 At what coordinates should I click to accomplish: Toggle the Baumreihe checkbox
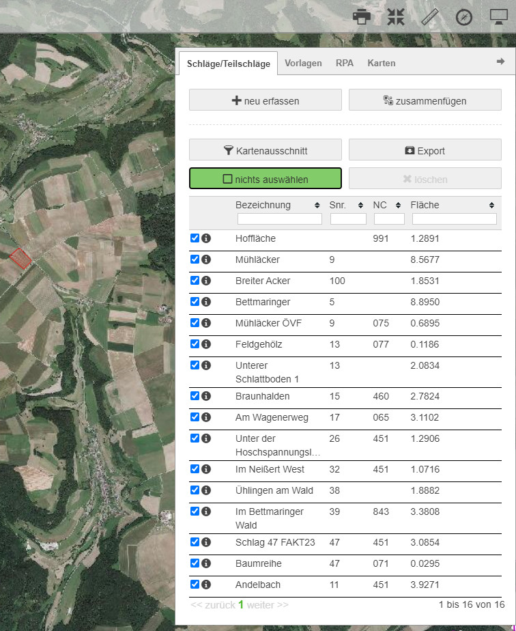195,563
